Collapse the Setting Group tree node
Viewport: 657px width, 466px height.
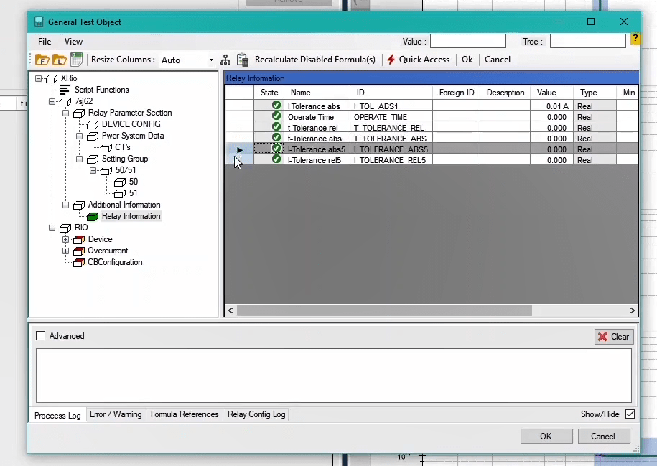[x=79, y=159]
